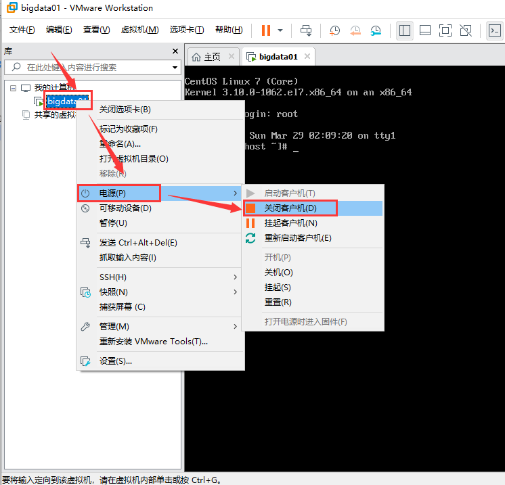Open the 编辑(E) menu

[x=59, y=30]
